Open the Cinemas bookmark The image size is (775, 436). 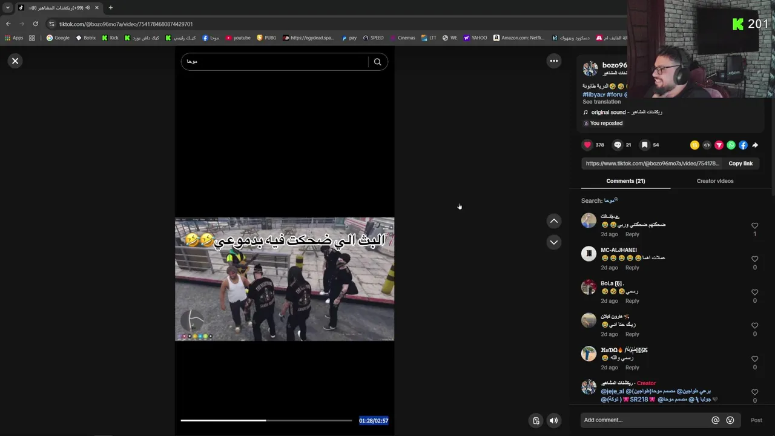pos(402,38)
